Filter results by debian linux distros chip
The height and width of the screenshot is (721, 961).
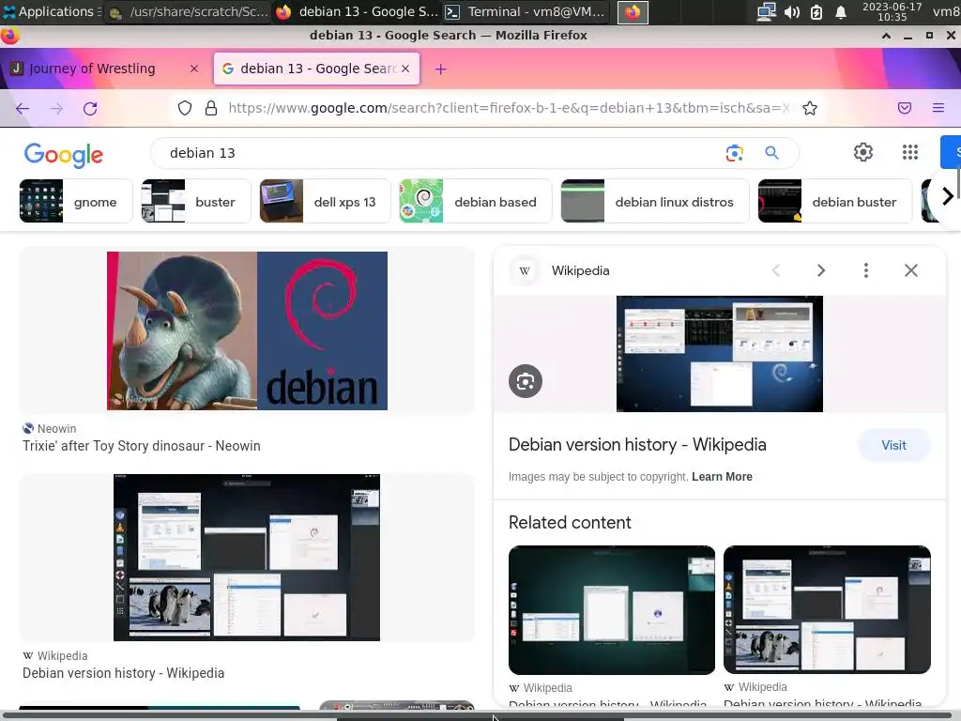[x=654, y=201]
